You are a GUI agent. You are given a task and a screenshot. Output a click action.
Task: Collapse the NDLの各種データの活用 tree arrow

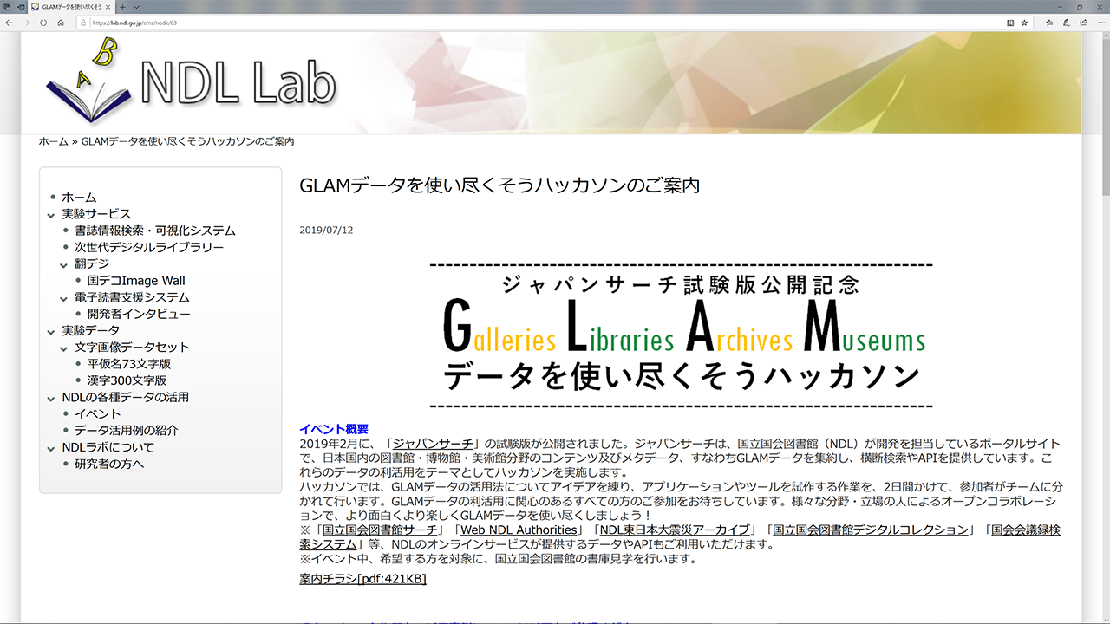(52, 398)
